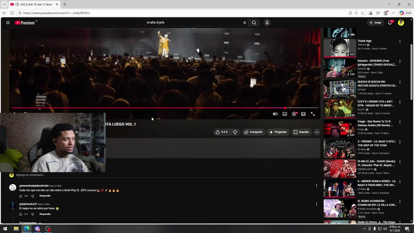The height and width of the screenshot is (233, 414).
Task: Click the YouTube URL address bar
Action: pos(181,13)
